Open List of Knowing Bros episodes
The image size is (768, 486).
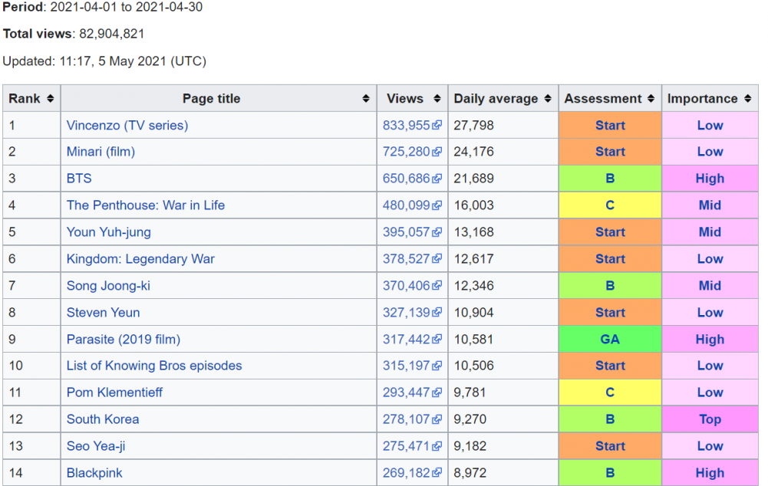pos(154,366)
